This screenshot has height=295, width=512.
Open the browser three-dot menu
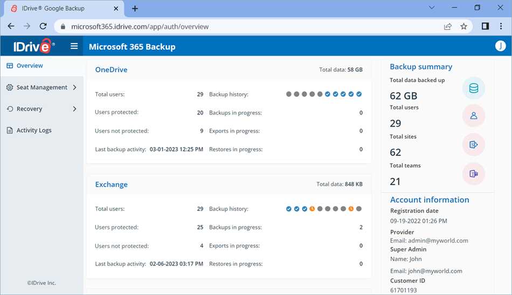coord(501,26)
